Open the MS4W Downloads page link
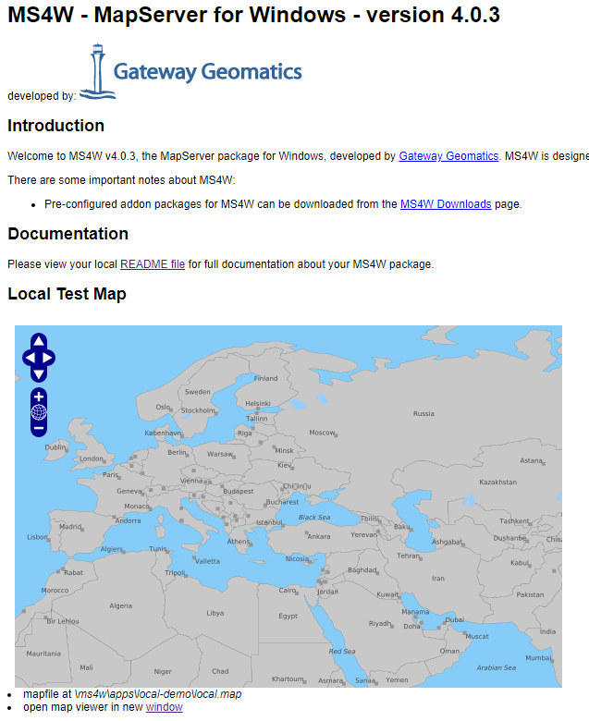The height and width of the screenshot is (721, 589). pyautogui.click(x=446, y=203)
